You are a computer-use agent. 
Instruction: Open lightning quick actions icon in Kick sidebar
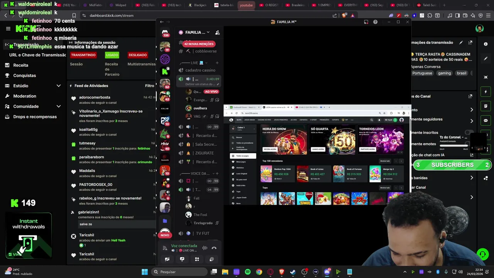486,92
